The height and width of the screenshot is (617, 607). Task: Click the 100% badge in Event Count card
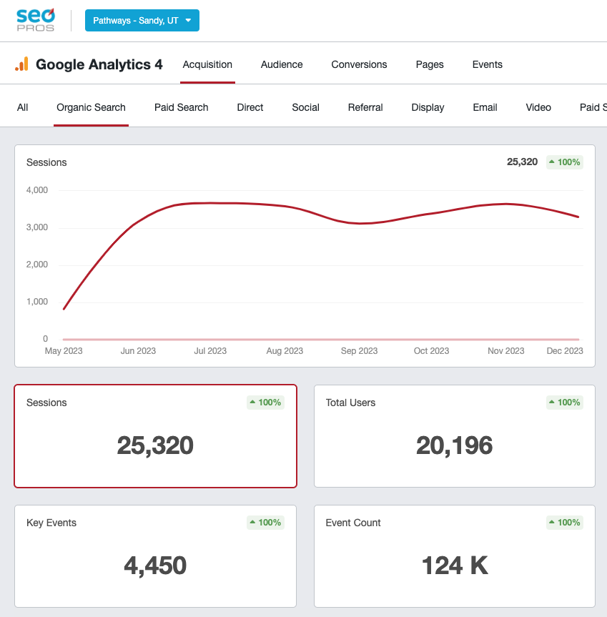565,523
